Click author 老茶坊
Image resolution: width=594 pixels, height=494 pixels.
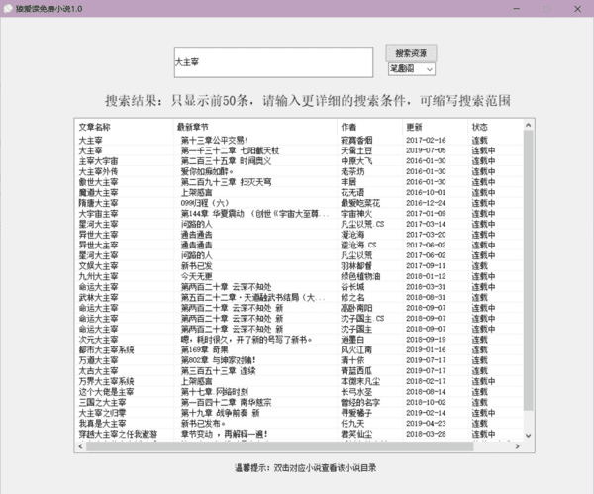click(352, 171)
